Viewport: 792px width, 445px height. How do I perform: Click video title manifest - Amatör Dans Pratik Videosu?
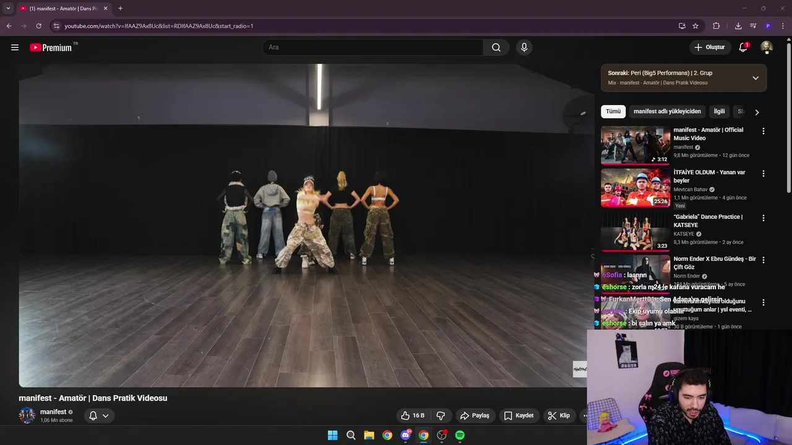click(93, 398)
